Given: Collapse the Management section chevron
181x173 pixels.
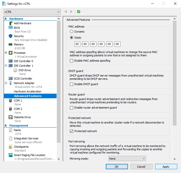Looking at the screenshot, I should [6, 126].
